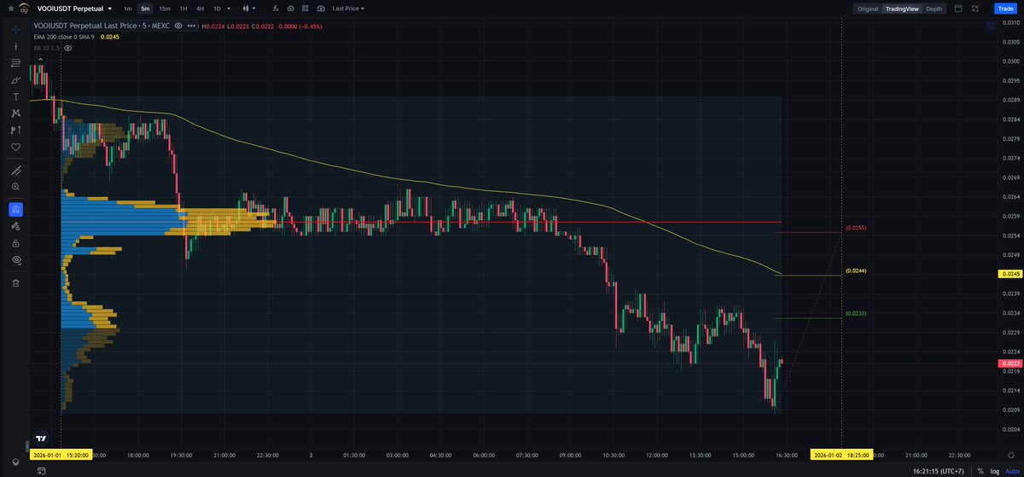
Task: Expand more timeframes dropdown after 1D
Action: coord(230,9)
